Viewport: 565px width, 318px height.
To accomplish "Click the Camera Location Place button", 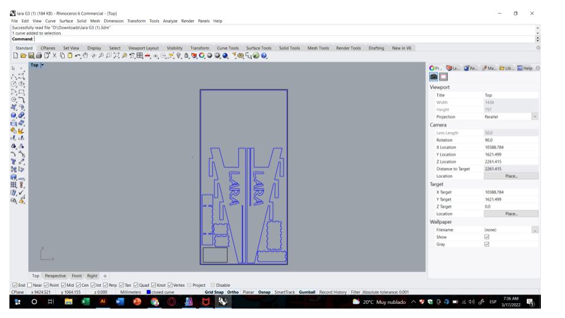I will 511,176.
